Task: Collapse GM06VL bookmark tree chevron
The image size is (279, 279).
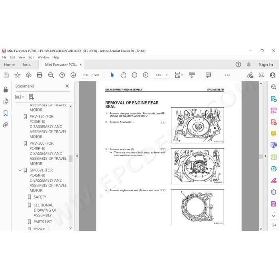Action: pyautogui.click(x=20, y=170)
